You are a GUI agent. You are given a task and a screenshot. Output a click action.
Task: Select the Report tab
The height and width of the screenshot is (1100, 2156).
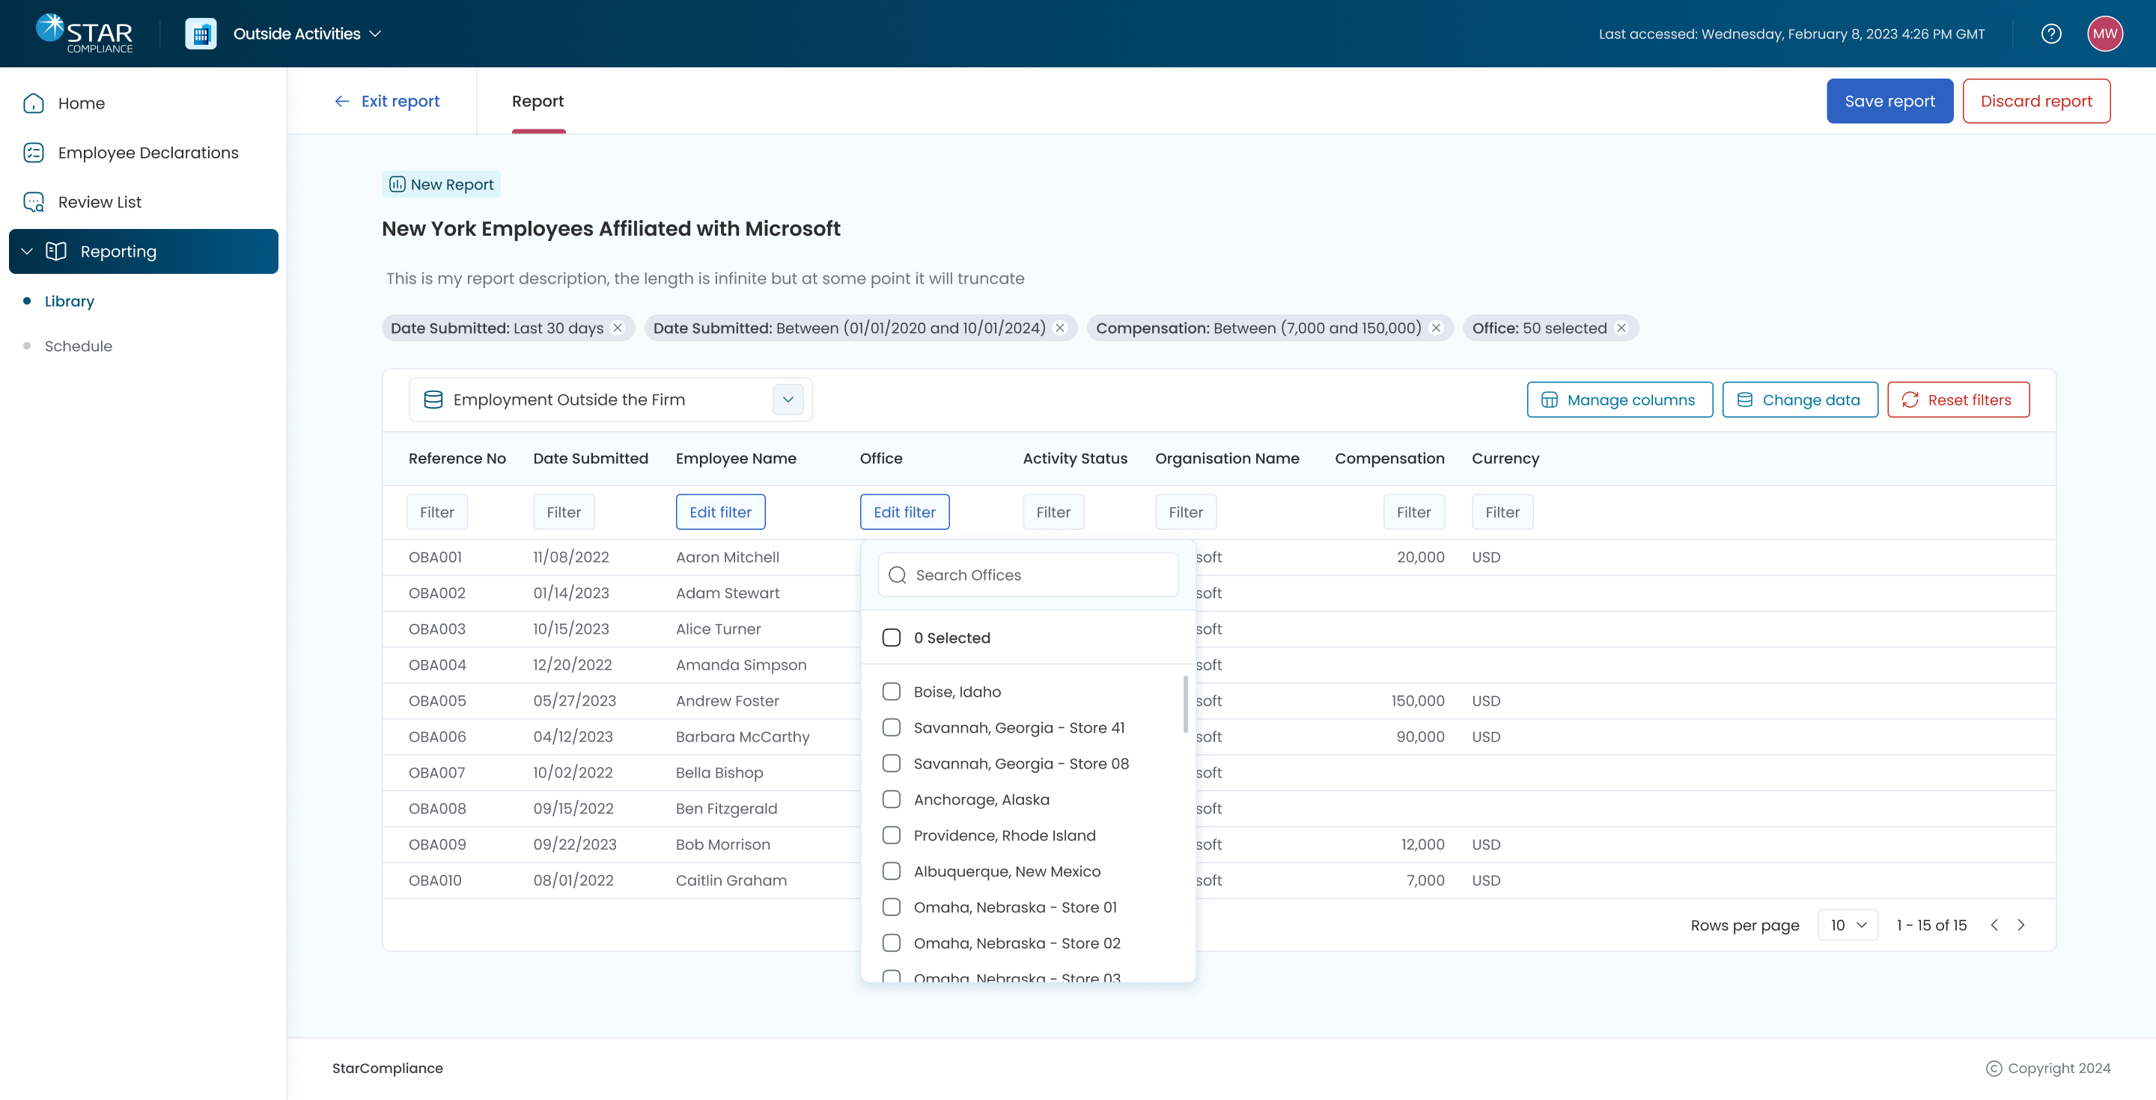coord(538,101)
